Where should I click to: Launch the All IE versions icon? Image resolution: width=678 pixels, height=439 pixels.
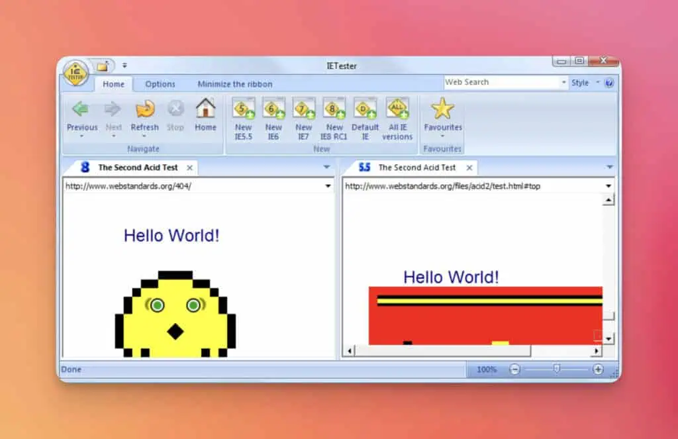point(397,109)
